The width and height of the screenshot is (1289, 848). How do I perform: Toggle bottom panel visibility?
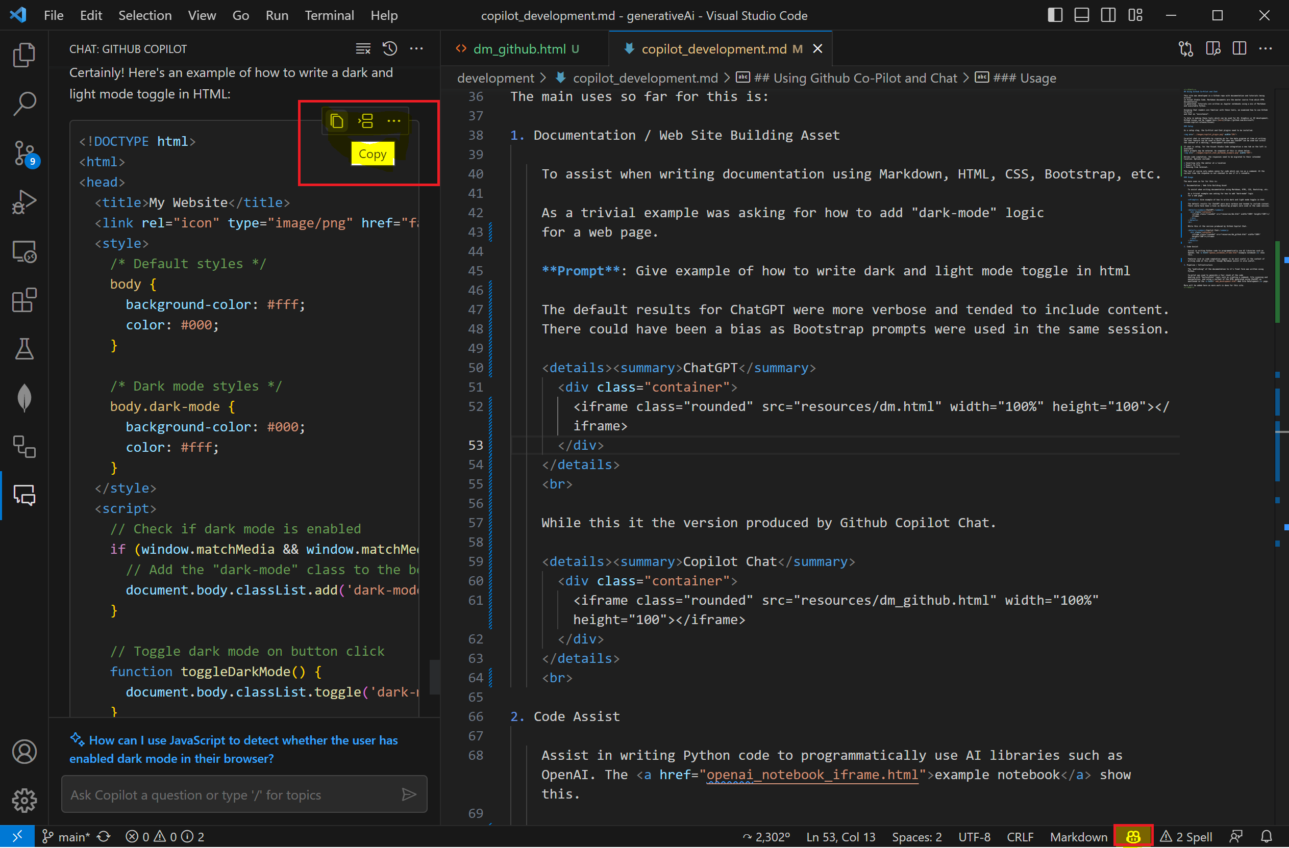1082,15
